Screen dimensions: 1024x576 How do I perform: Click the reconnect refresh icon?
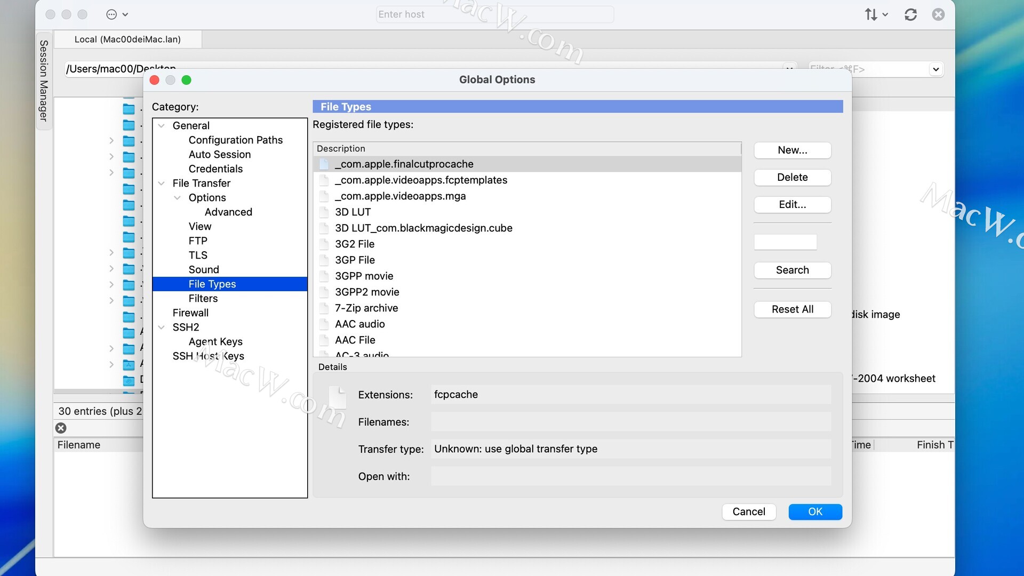point(910,14)
